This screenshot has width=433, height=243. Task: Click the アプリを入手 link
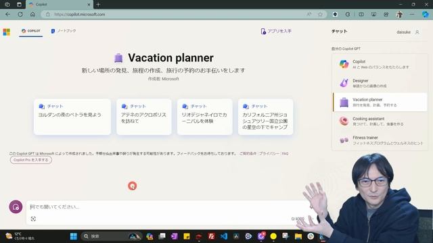point(276,31)
